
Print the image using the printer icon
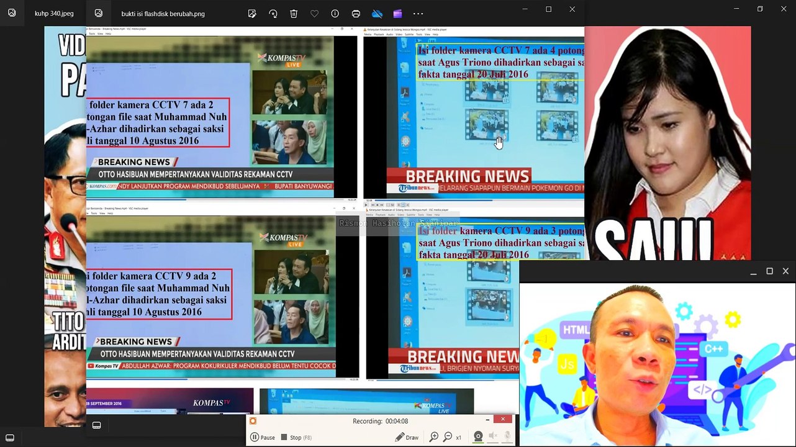[x=356, y=13]
